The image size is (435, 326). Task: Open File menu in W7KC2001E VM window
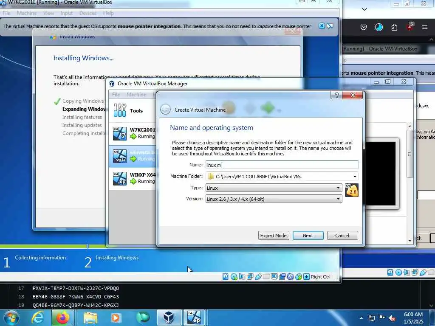click(6, 13)
